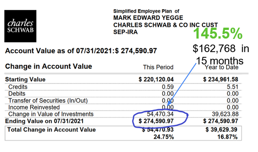Click the Total Change in Account Value label
258x152 pixels.
point(51,130)
